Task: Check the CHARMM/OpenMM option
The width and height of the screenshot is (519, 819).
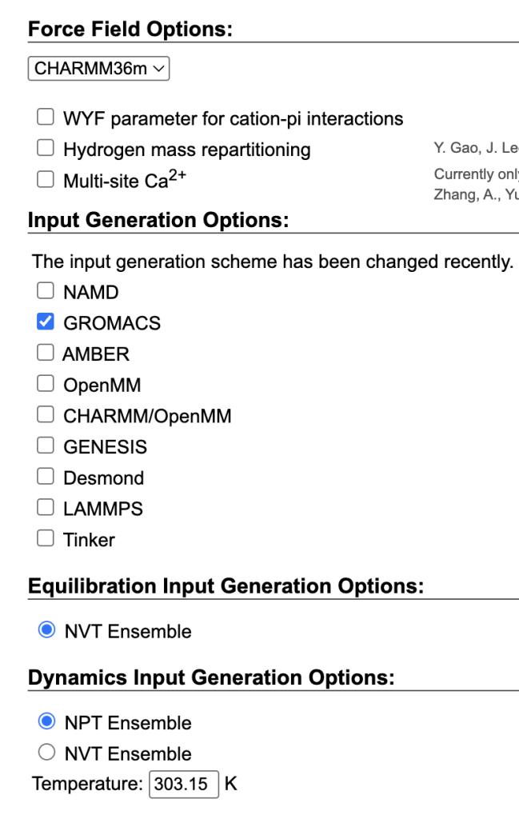Action: [46, 416]
